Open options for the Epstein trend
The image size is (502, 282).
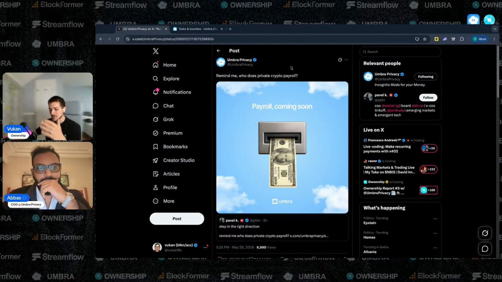pos(435,219)
